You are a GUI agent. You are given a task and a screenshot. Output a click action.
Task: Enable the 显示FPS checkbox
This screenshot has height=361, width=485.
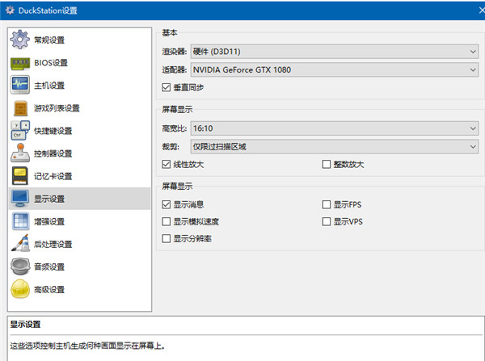click(327, 205)
